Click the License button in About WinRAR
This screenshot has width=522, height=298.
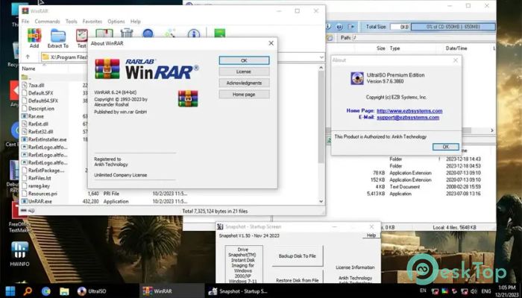[x=244, y=72]
